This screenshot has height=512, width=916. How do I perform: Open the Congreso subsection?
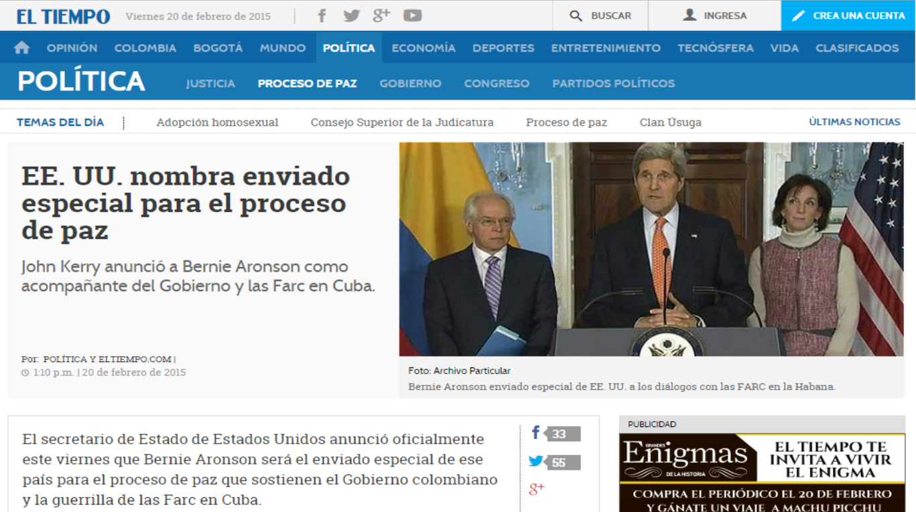pyautogui.click(x=497, y=84)
